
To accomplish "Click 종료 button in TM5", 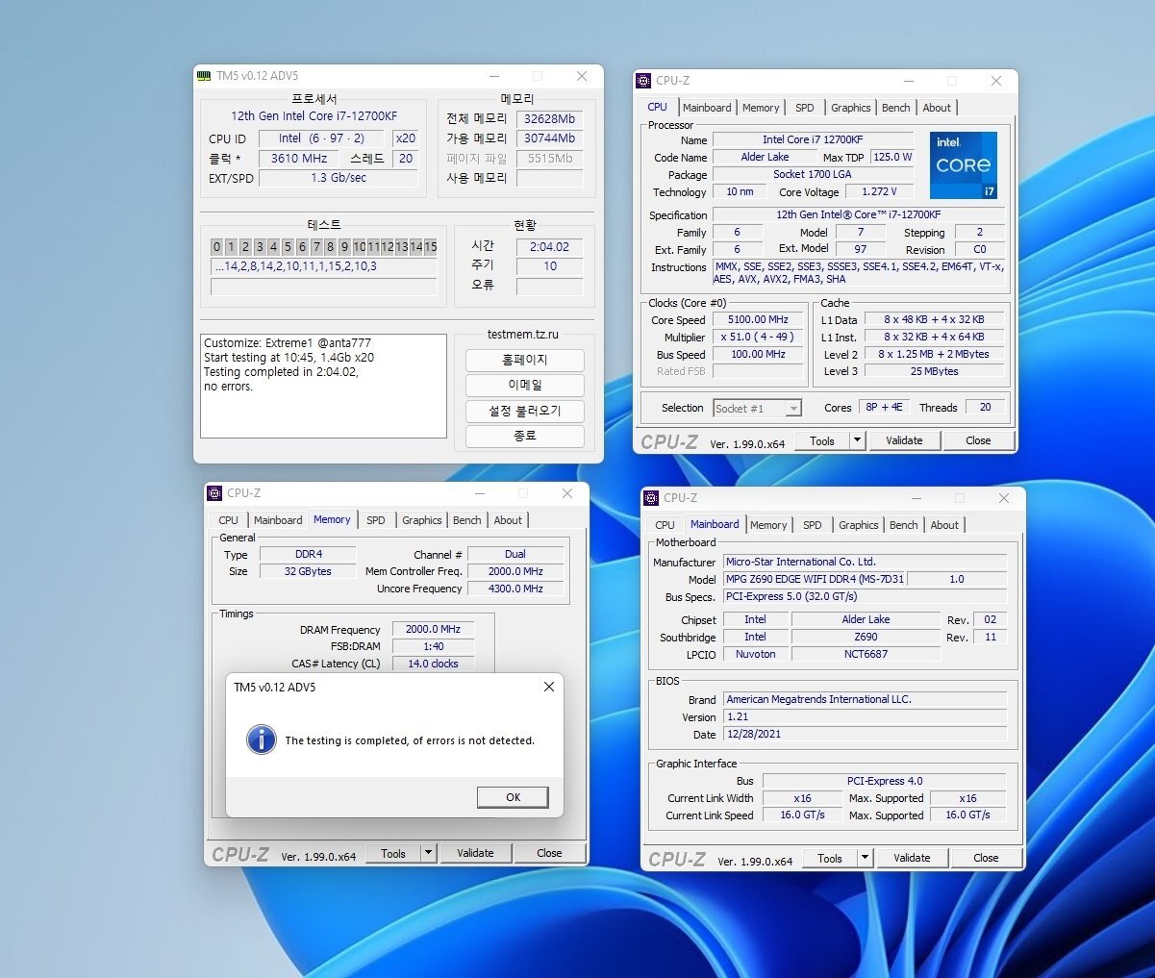I will 525,436.
